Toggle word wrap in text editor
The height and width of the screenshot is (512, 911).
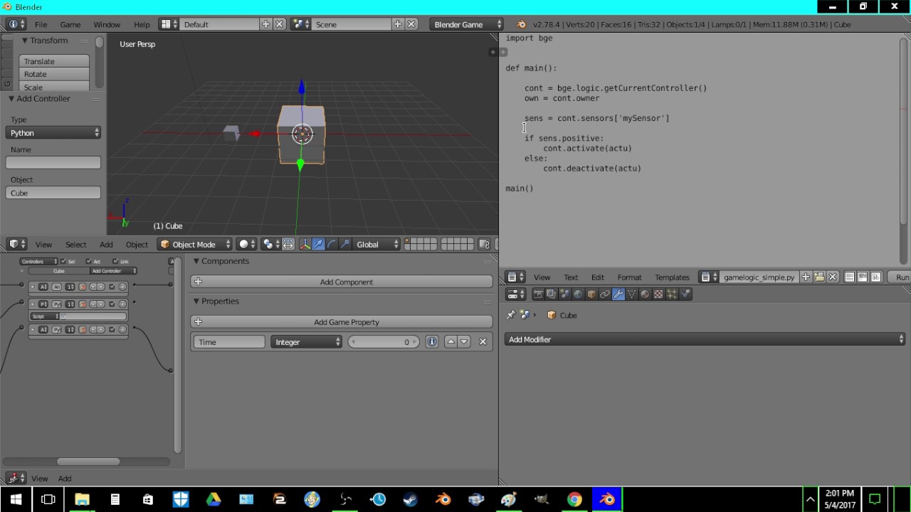tap(863, 277)
